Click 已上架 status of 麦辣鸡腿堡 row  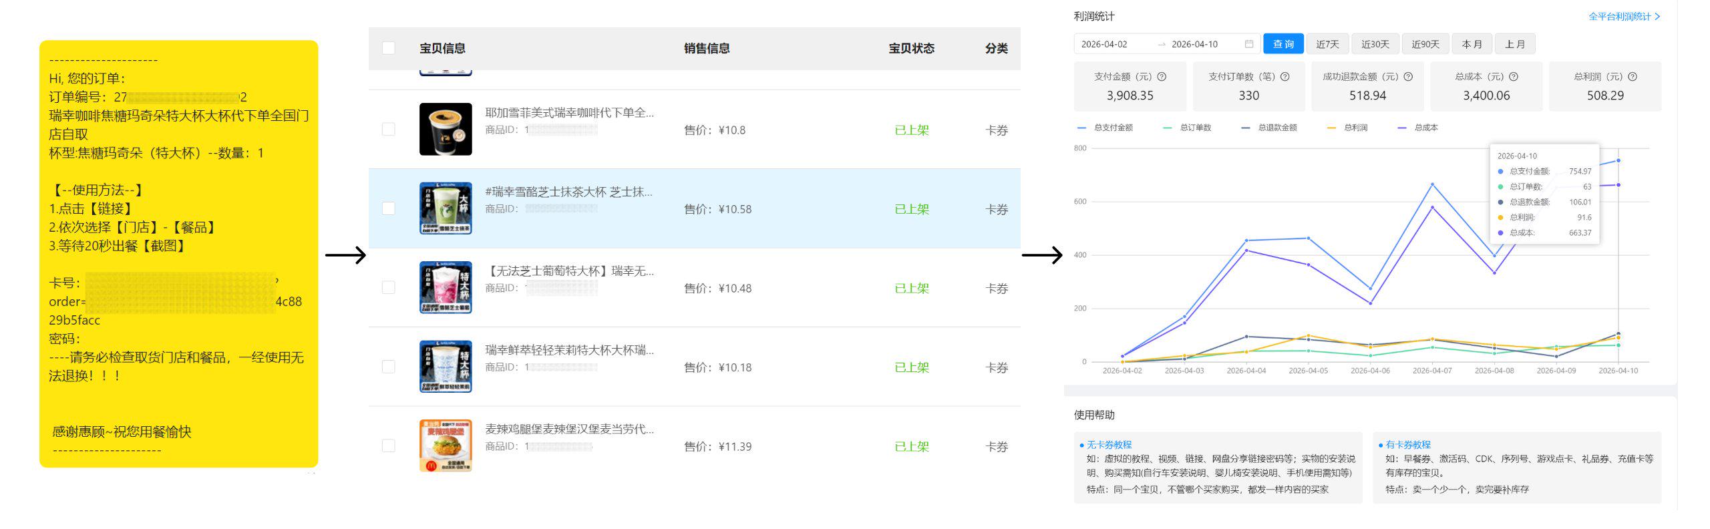(912, 447)
